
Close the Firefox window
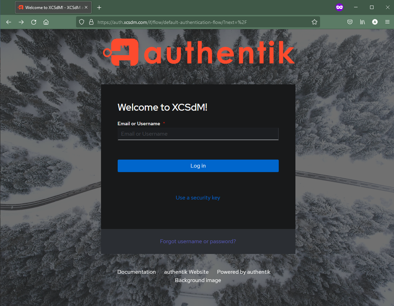pos(387,7)
